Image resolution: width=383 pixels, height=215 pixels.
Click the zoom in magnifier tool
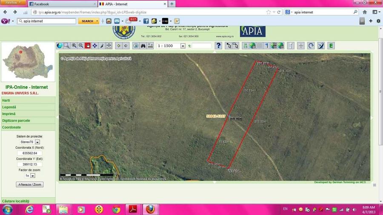pyautogui.click(x=74, y=46)
